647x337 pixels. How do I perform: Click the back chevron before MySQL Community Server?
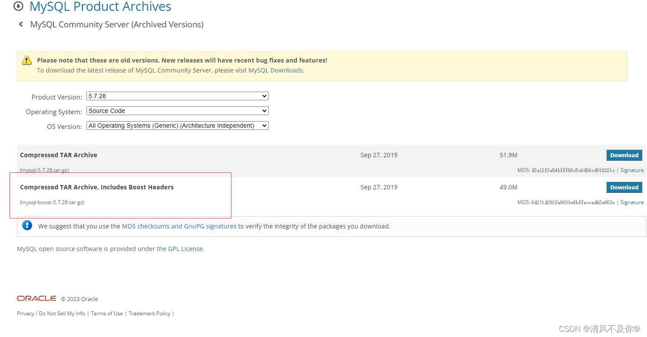(x=21, y=24)
